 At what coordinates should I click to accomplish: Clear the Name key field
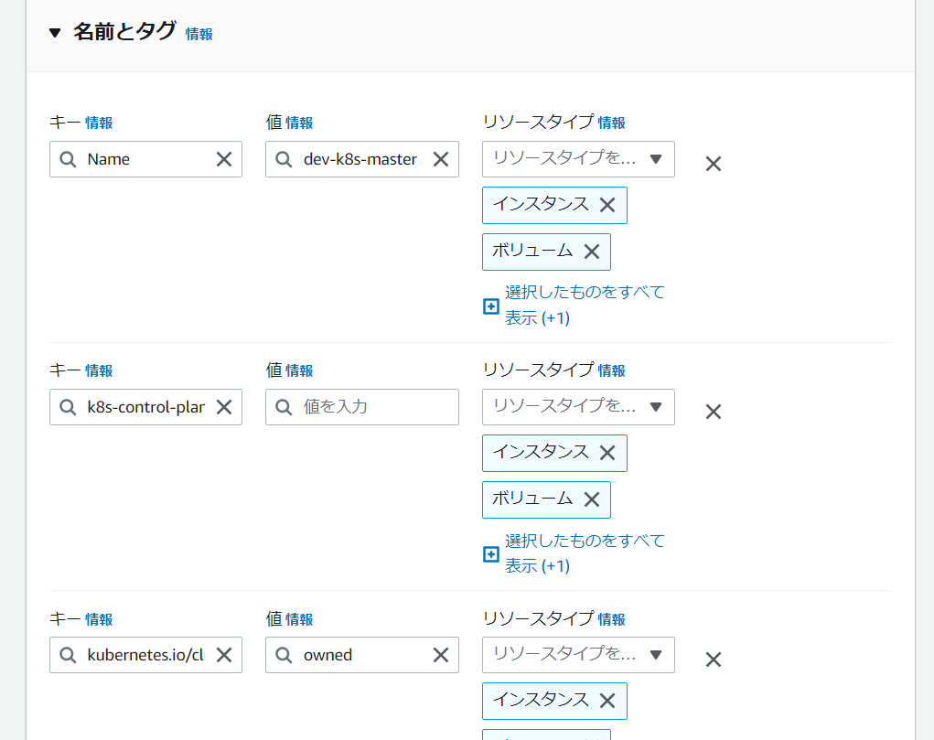point(224,159)
